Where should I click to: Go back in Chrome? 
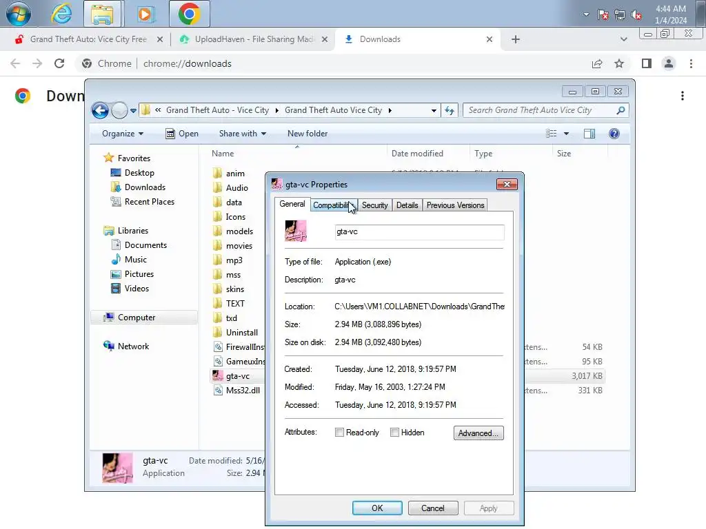point(15,63)
